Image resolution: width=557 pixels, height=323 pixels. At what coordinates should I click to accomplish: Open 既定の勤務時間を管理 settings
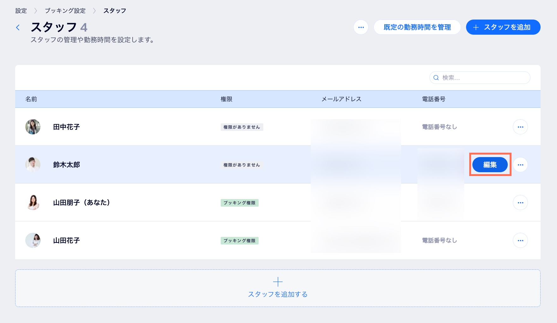click(x=417, y=27)
